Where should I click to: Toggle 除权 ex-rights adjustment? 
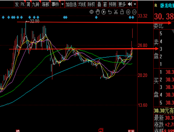(91, 4)
